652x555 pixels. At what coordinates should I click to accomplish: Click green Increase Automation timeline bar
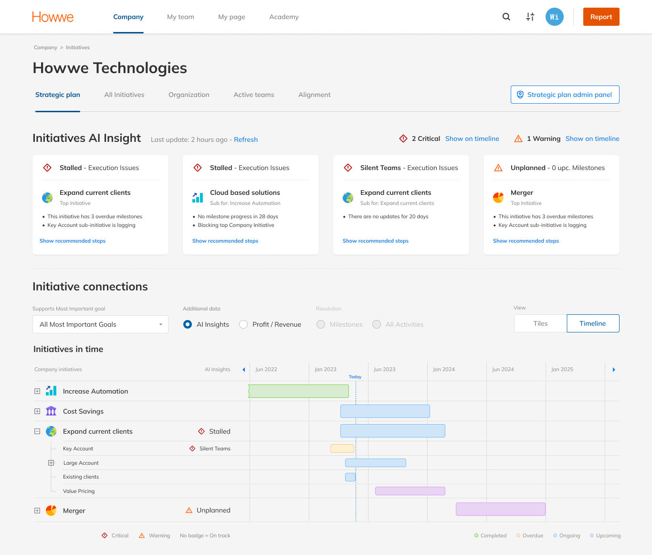point(299,391)
